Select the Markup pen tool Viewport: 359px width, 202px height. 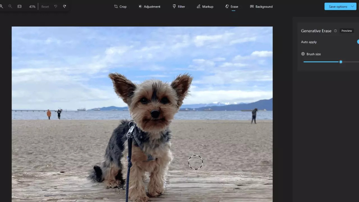(x=205, y=6)
